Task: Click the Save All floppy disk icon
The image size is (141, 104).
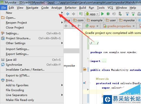Action: coord(3,60)
